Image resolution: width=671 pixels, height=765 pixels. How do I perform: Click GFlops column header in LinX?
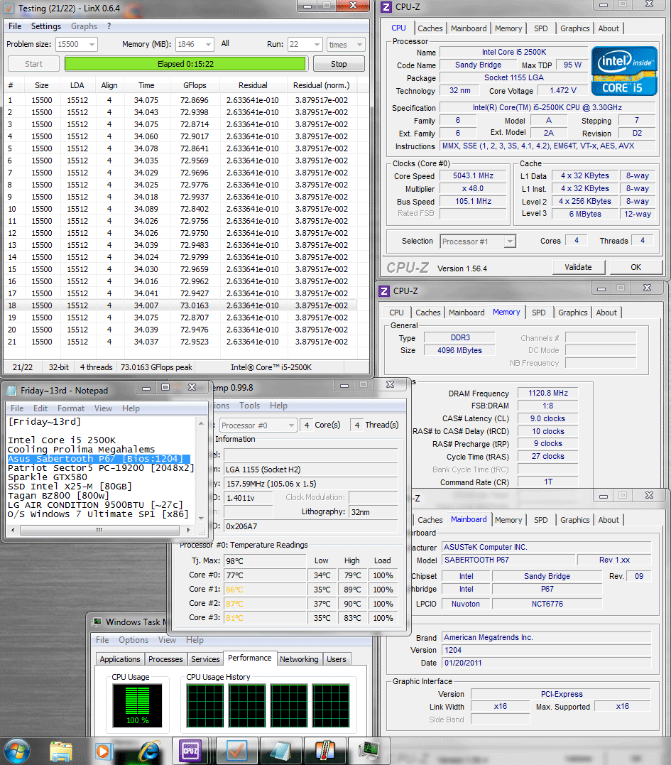pos(195,85)
